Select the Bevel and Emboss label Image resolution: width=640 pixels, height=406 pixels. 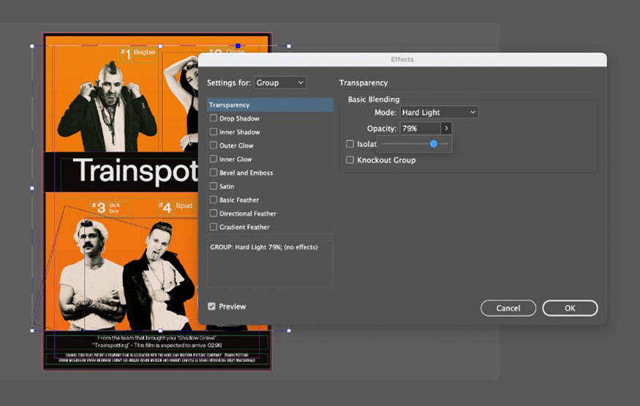pos(246,173)
